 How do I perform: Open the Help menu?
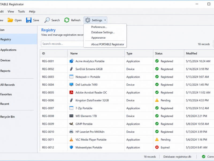(x=32, y=12)
